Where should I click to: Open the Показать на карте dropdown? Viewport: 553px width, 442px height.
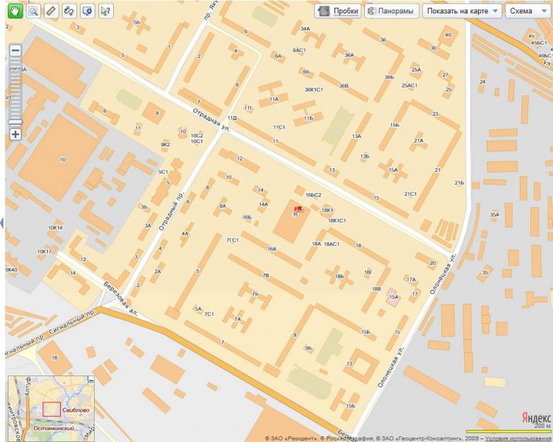pos(462,11)
